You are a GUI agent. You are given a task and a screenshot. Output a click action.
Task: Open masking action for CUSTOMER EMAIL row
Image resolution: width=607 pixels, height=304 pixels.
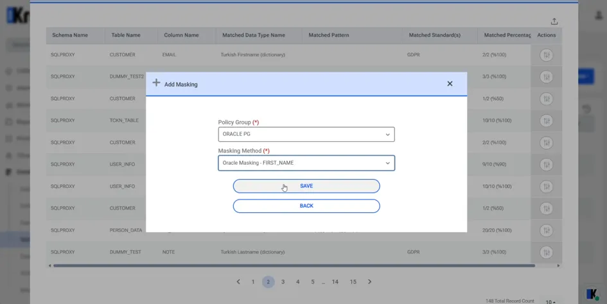tap(546, 55)
